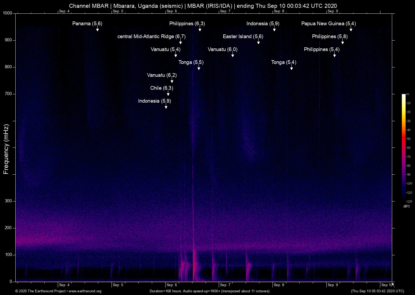Screen dimensions: 415x295
Task: Click the Tonga (5.4) annotation arrow
Action: point(291,69)
